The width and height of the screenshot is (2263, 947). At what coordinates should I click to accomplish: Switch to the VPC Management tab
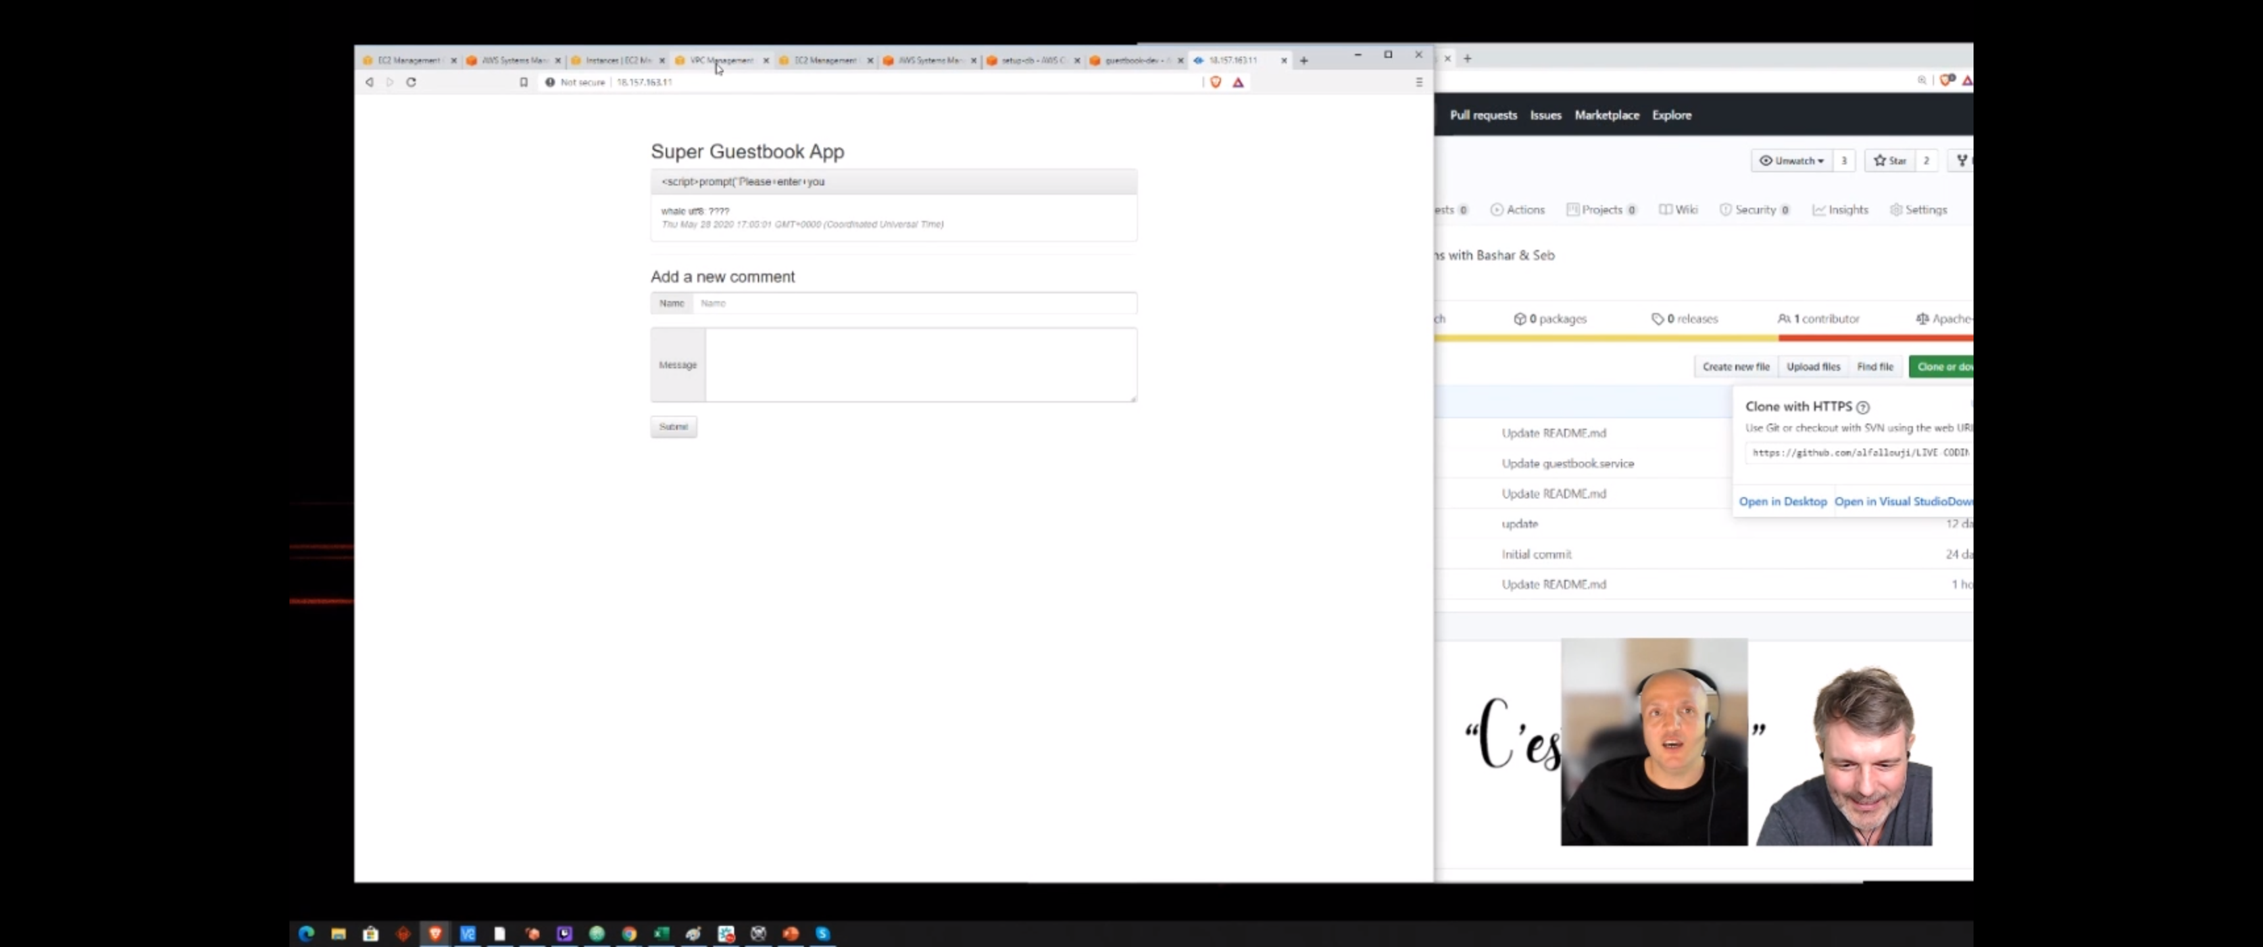[x=720, y=61]
